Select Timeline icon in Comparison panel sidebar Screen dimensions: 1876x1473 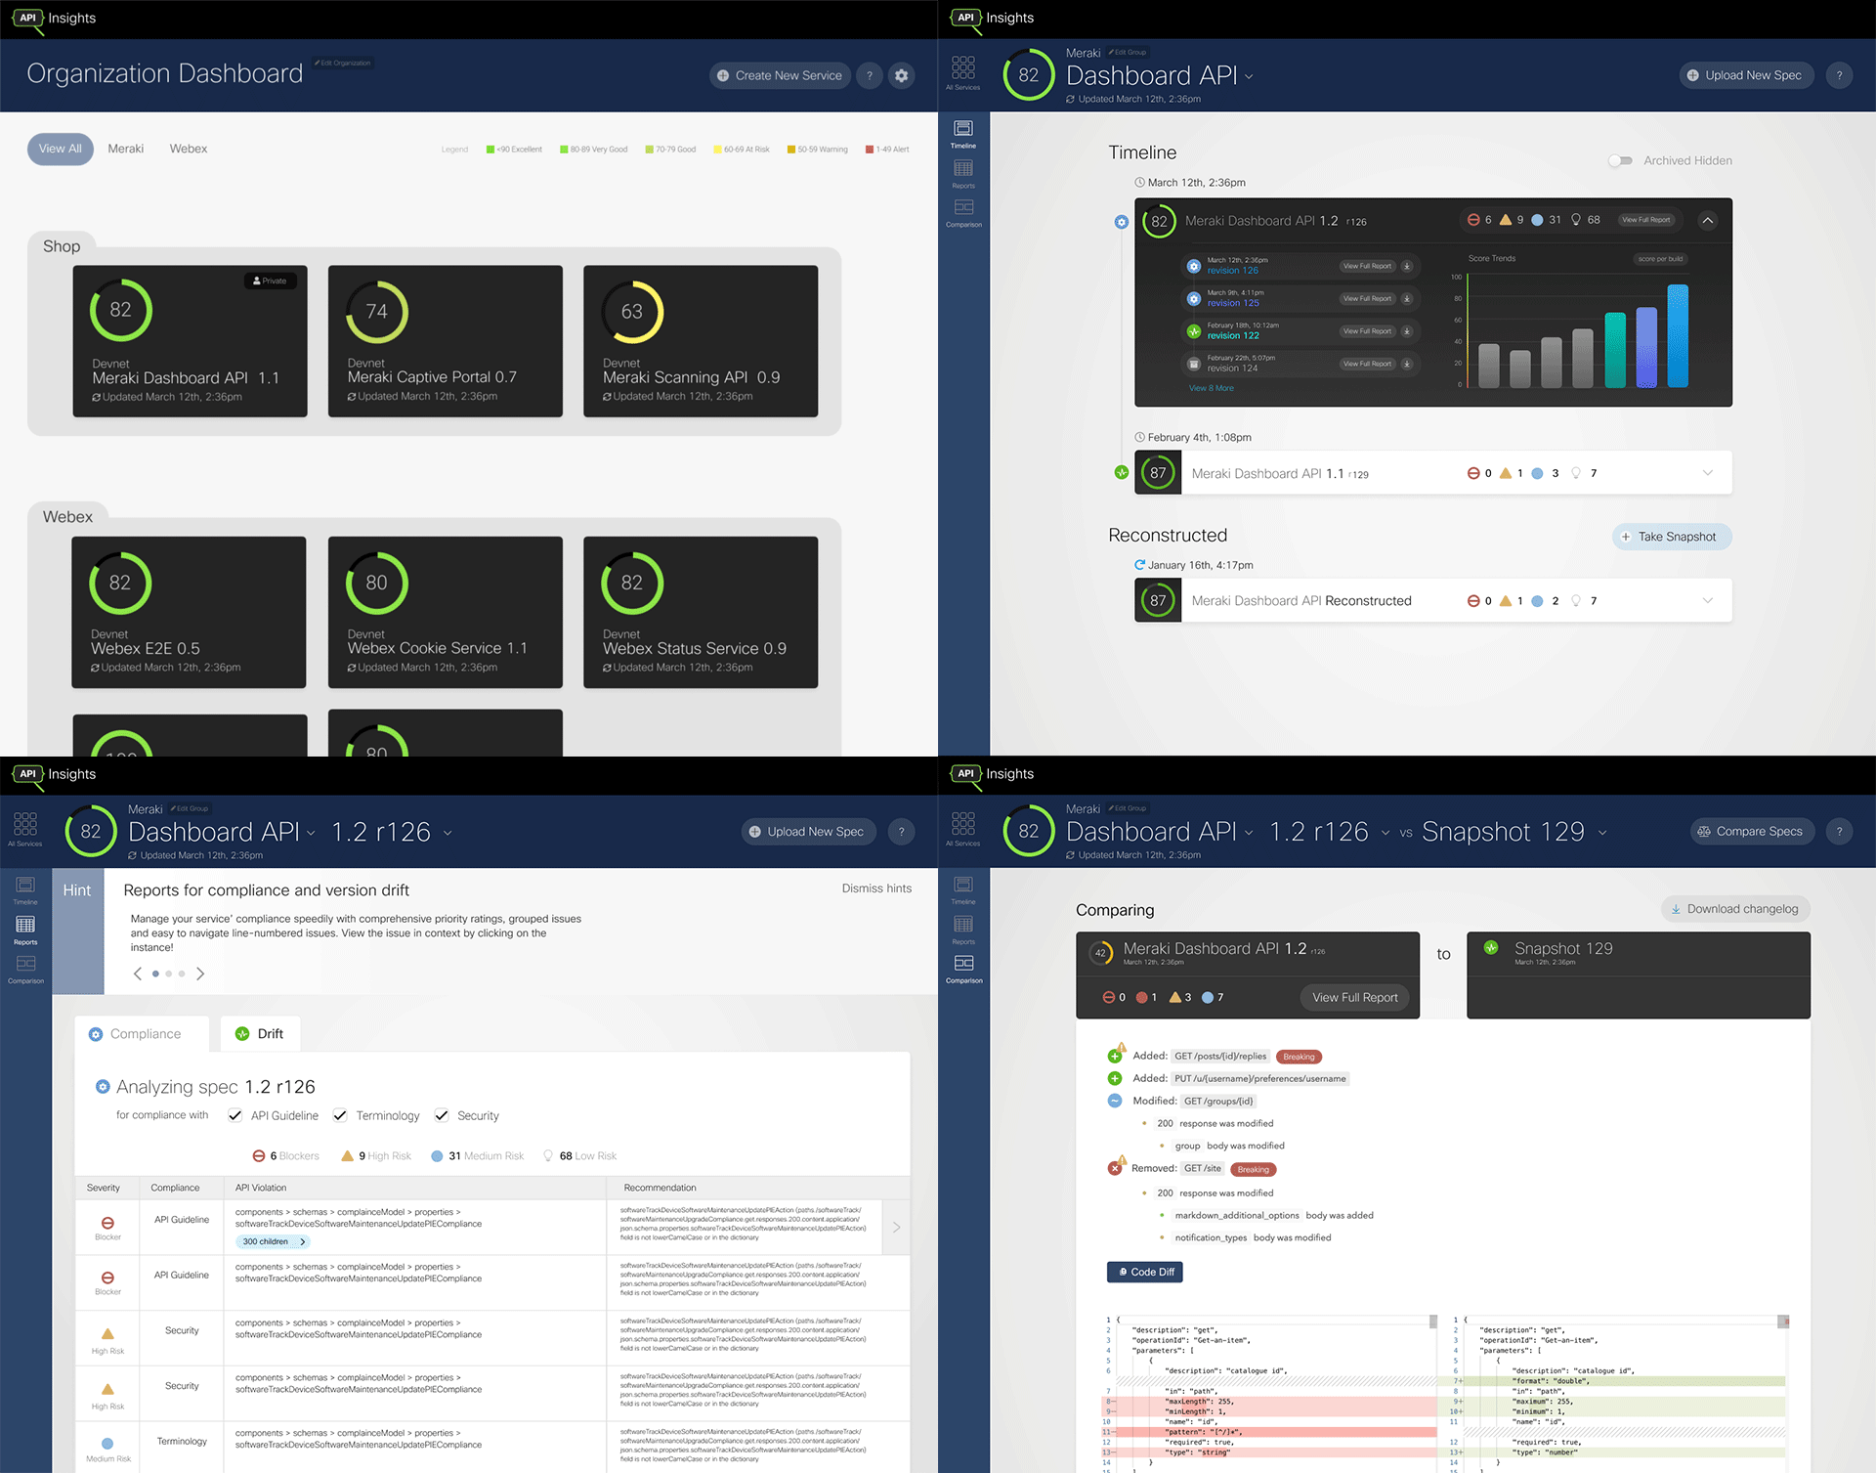963,889
